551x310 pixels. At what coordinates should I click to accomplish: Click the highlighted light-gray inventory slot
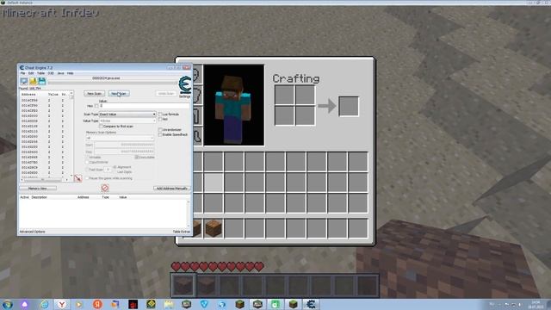(214, 183)
